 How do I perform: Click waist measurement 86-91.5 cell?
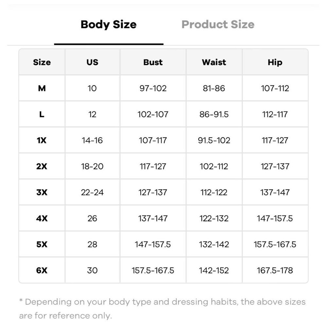tap(214, 114)
